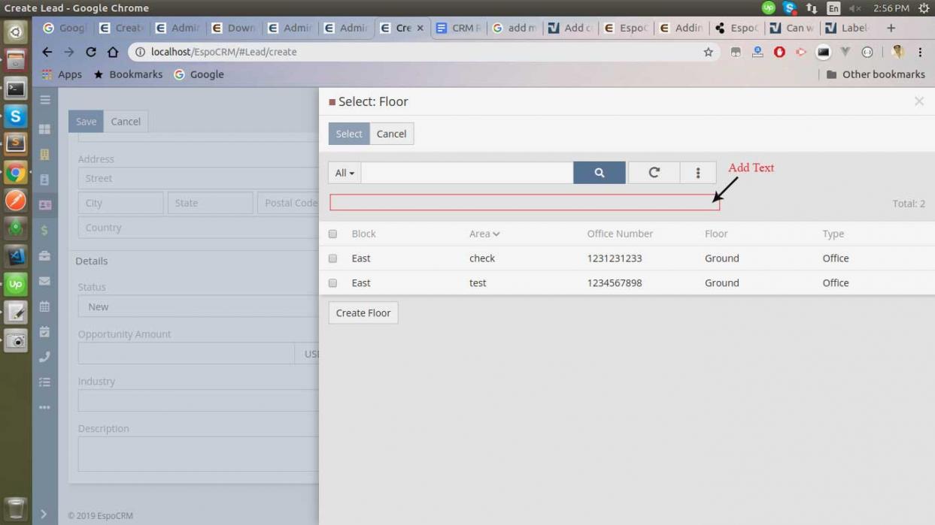Expand the sidebar with bottom chevron
Screen dimensions: 935x525
[44, 514]
